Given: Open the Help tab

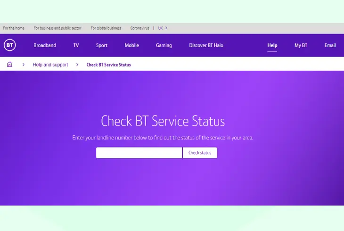Looking at the screenshot, I should 272,45.
